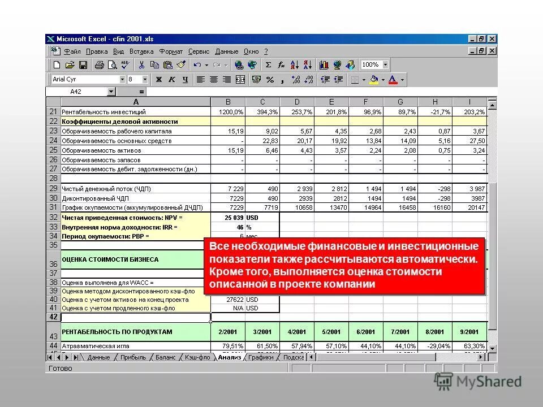Paste with the clipboard icon
543x407 pixels.
167,64
